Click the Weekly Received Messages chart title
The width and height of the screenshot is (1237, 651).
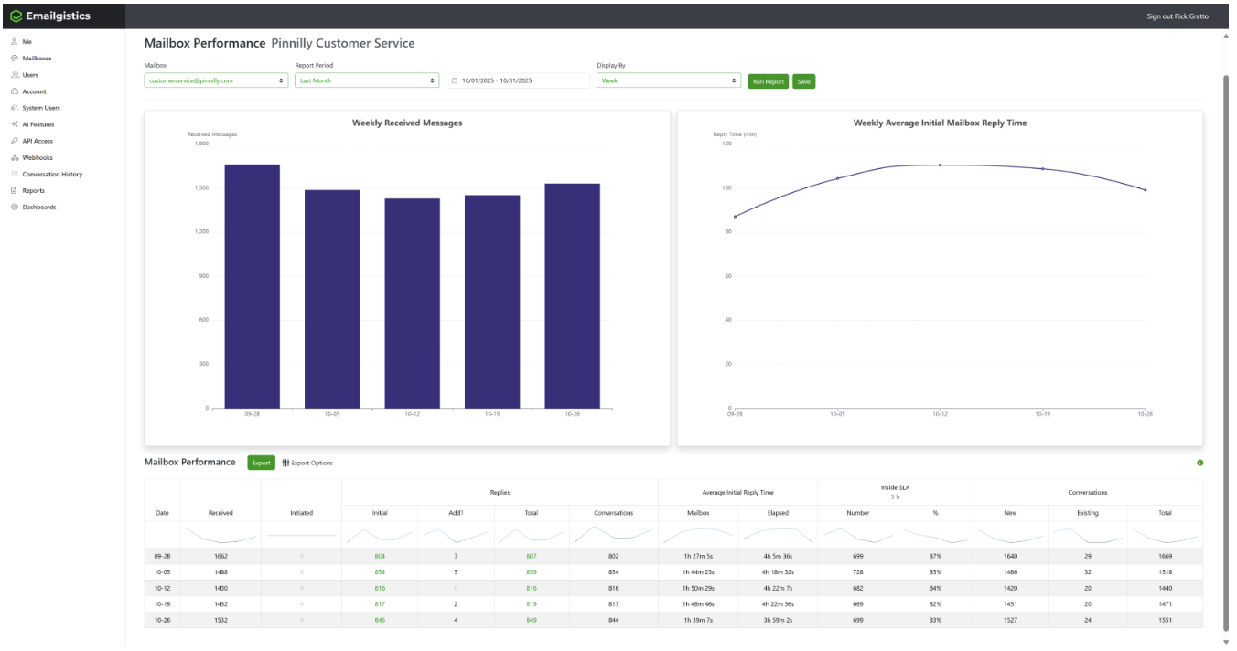click(407, 123)
